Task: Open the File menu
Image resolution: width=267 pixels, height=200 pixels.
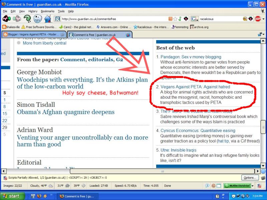Action: coord(5,11)
